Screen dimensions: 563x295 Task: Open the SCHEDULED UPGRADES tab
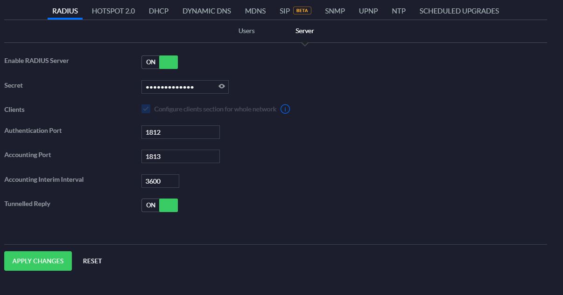[459, 11]
